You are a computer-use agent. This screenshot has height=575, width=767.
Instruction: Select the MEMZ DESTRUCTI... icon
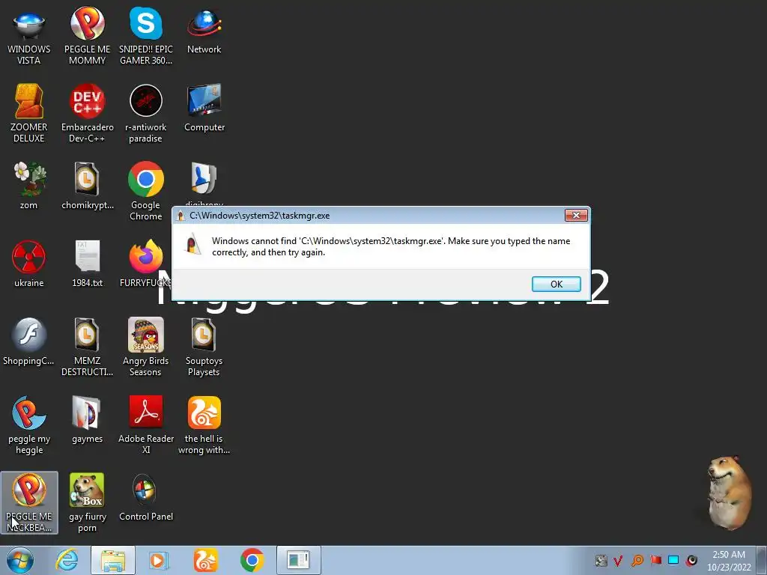(87, 347)
